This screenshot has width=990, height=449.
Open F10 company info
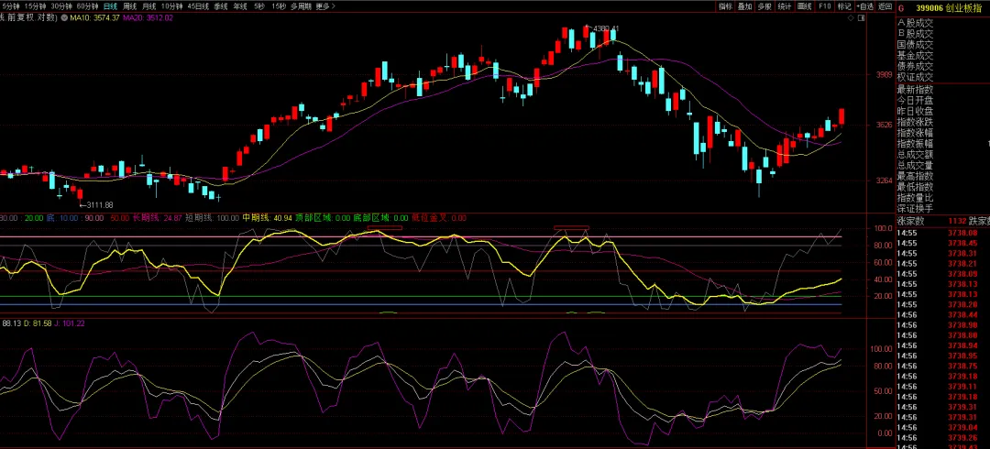pyautogui.click(x=824, y=6)
